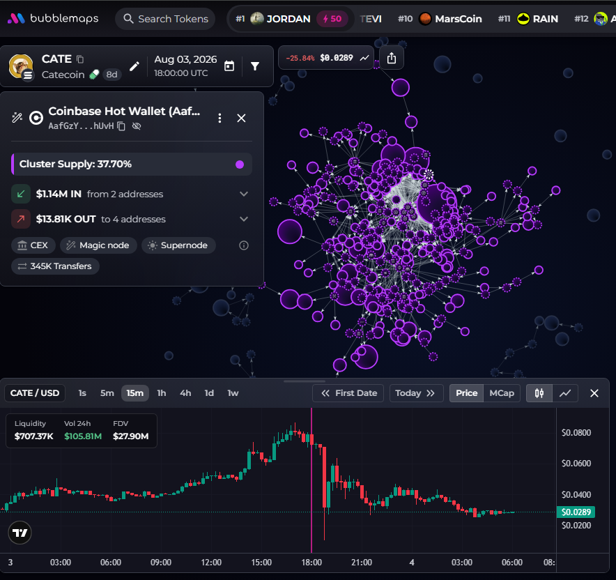The height and width of the screenshot is (580, 616).
Task: Click the lightning 50 boost badge
Action: pos(332,19)
